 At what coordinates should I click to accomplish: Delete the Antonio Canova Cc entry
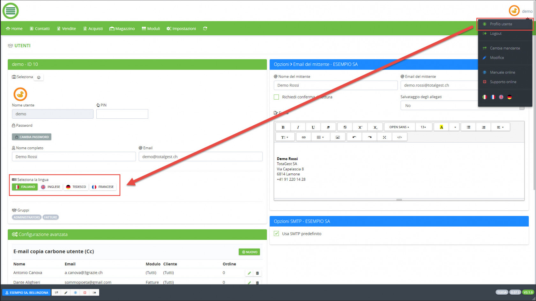[257, 273]
